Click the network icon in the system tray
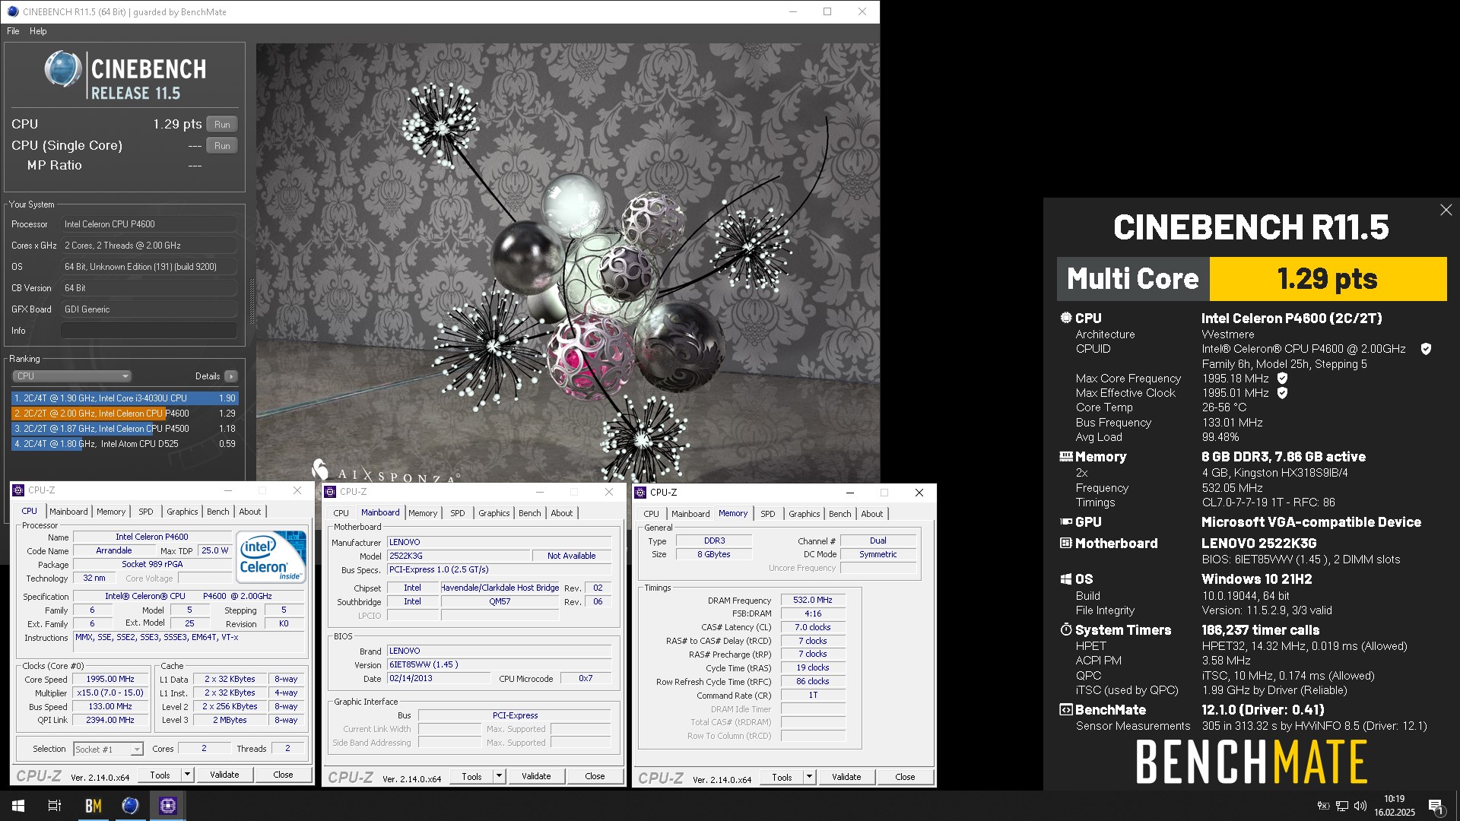The height and width of the screenshot is (821, 1460). click(1342, 806)
